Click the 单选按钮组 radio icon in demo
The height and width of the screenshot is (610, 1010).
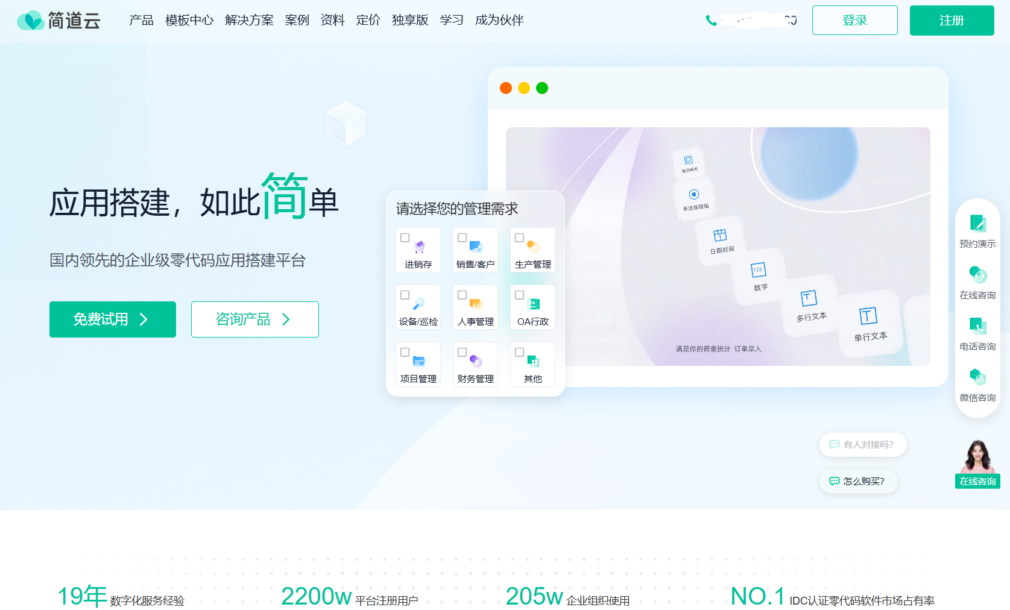pos(693,194)
